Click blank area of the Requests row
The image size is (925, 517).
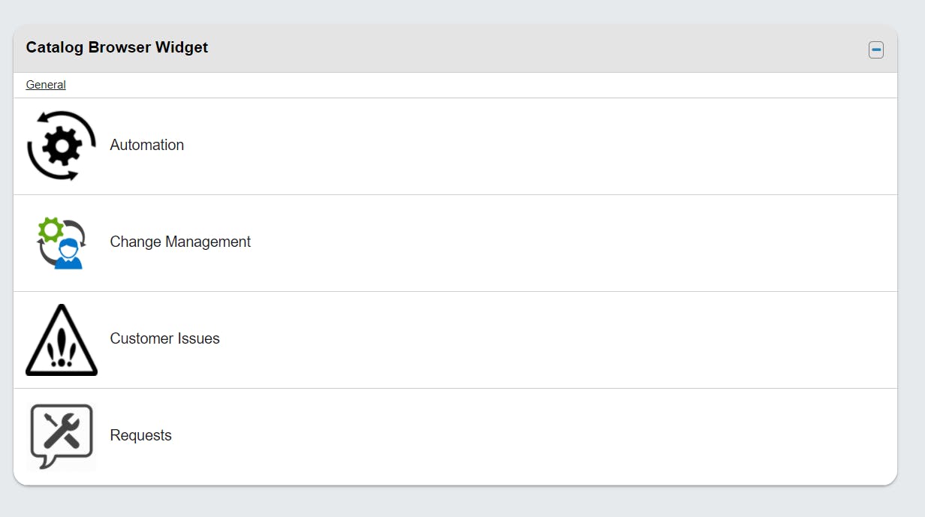(x=526, y=437)
